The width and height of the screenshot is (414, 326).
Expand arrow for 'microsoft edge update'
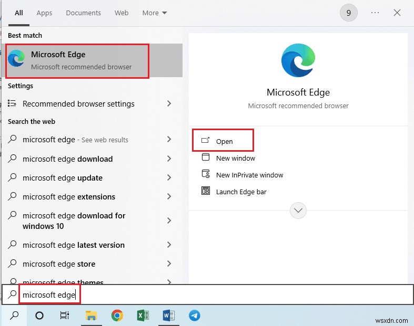click(169, 177)
